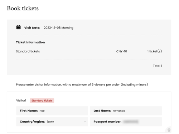Click the Visit Date label
Viewport: 179px width, 134px height.
(32, 28)
